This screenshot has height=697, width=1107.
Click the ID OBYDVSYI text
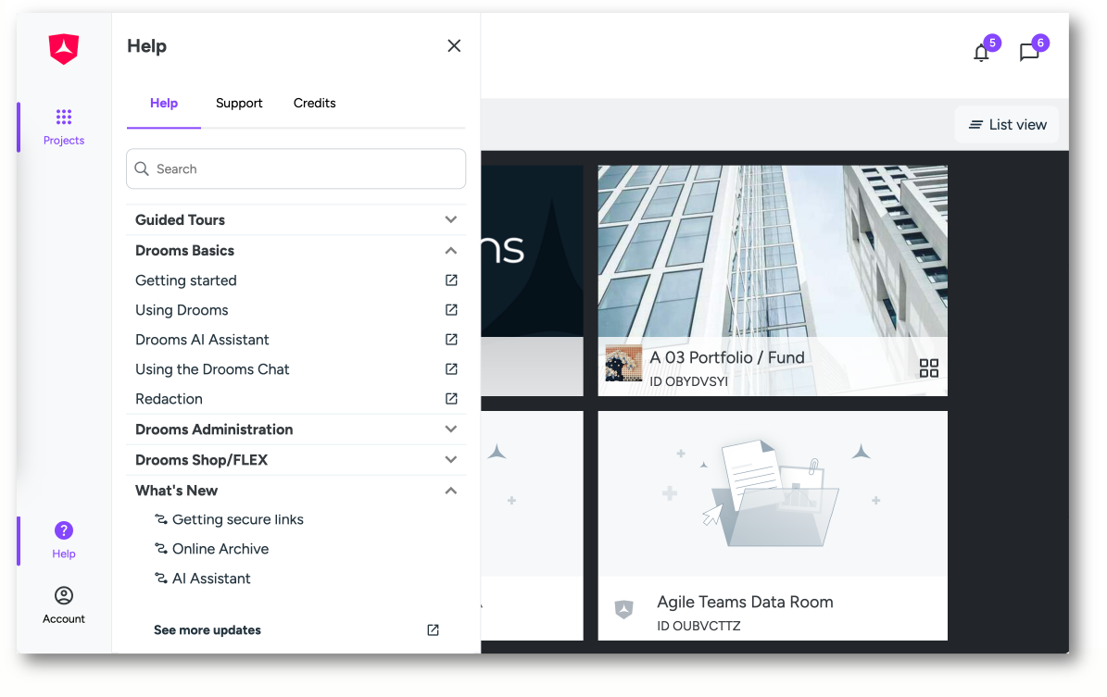click(x=688, y=381)
